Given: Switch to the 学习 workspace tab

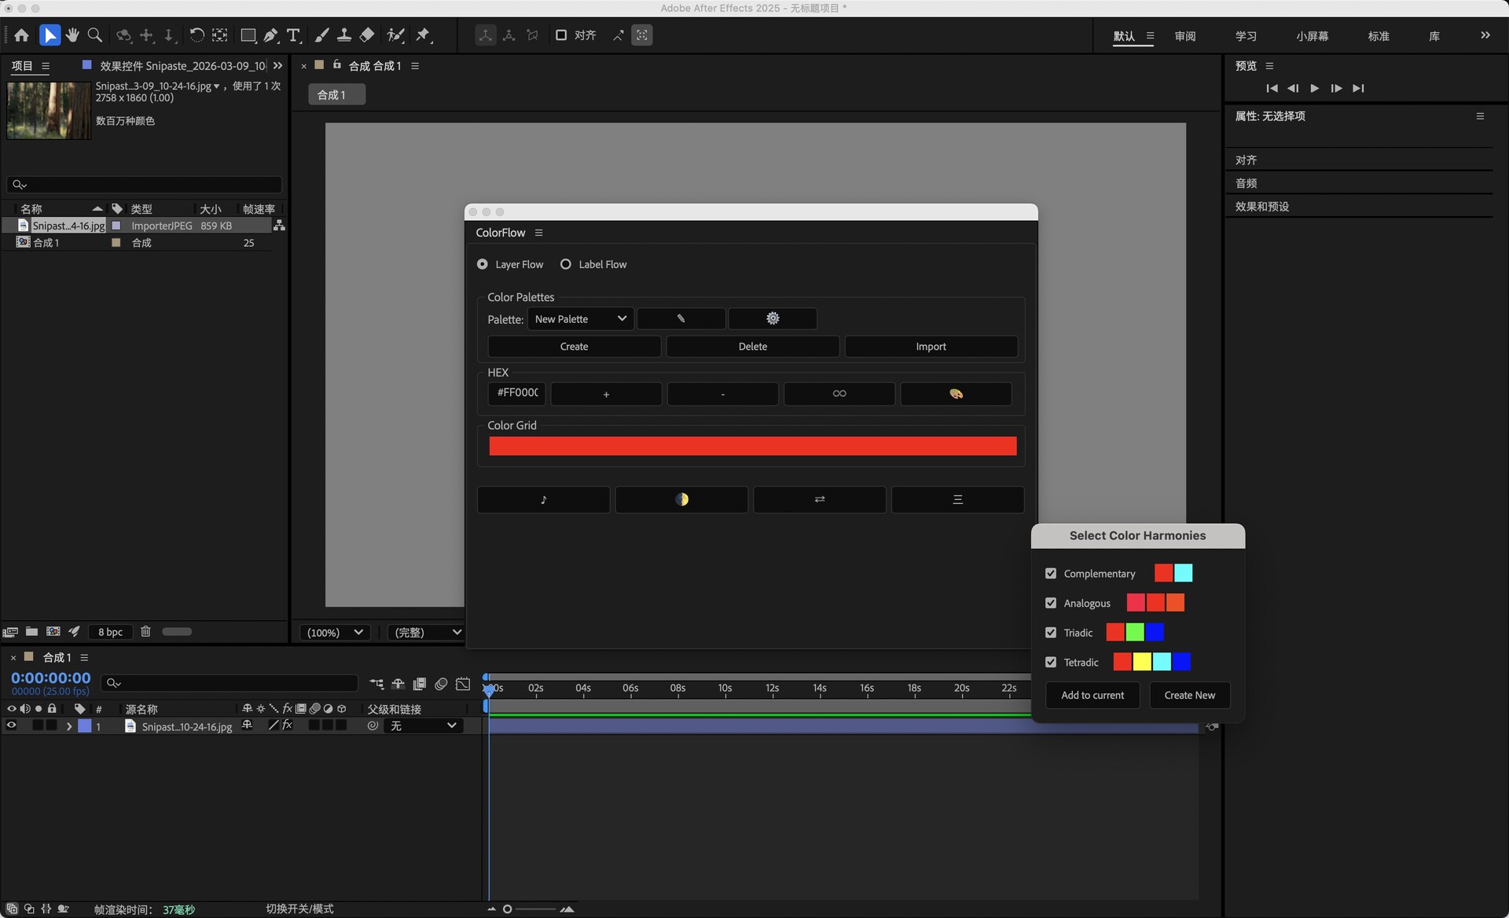Looking at the screenshot, I should coord(1246,36).
